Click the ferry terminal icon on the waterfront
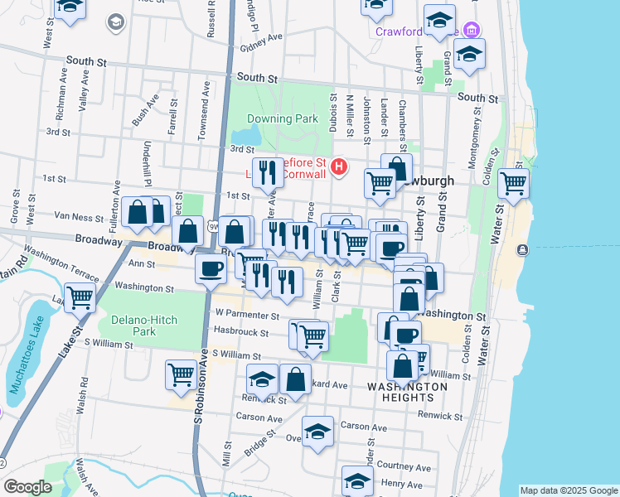Screen dimensions: 620x497 coord(522,250)
